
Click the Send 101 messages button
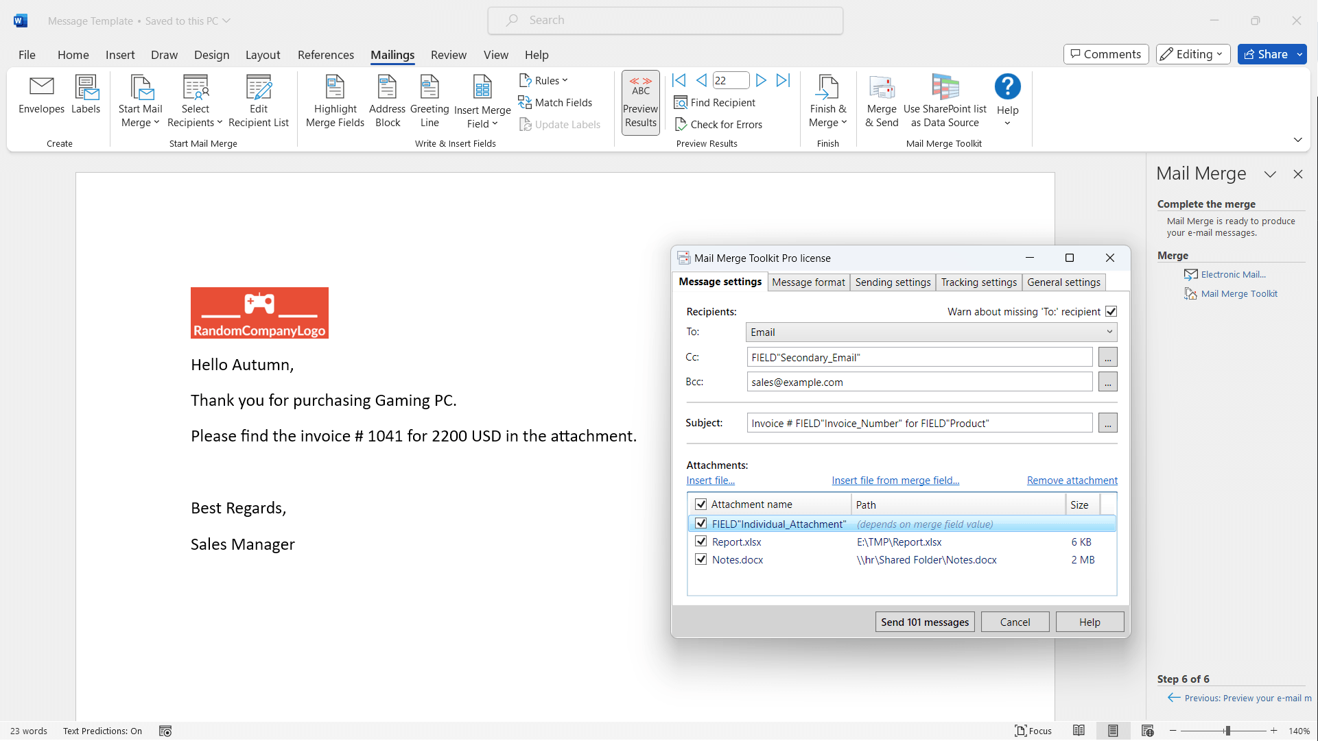[924, 621]
